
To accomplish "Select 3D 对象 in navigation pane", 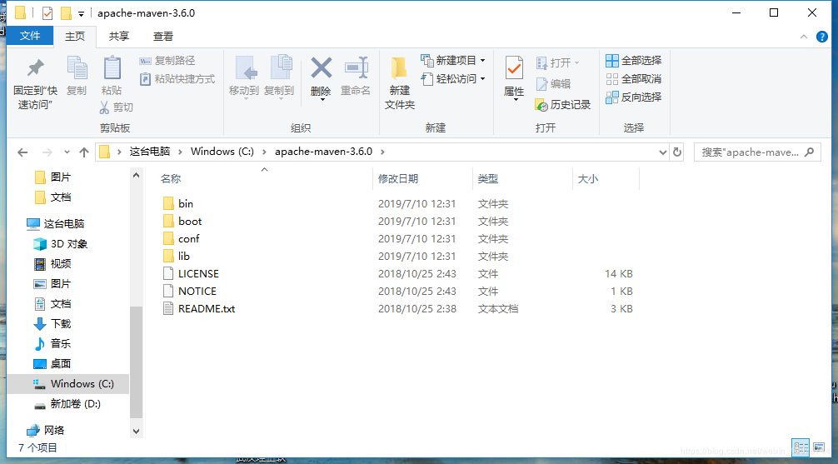I will pyautogui.click(x=68, y=244).
